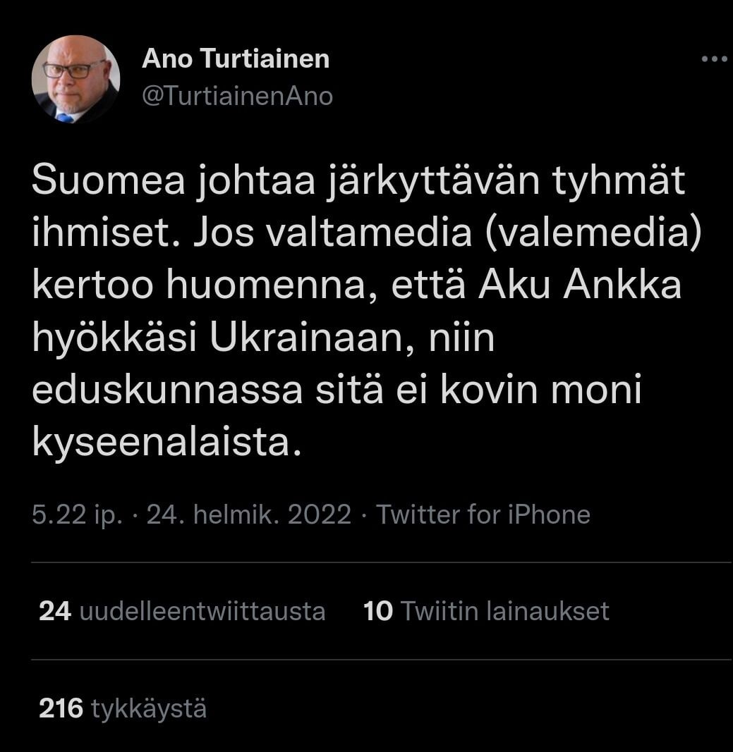Image resolution: width=733 pixels, height=752 pixels.
Task: Click the word "Ukrainaan," in the tweet
Action: pyautogui.click(x=308, y=340)
